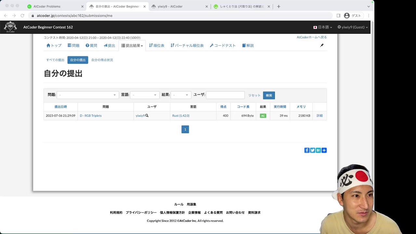This screenshot has width=416, height=234.
Task: Share the submission via the Twitter icon
Action: point(312,150)
